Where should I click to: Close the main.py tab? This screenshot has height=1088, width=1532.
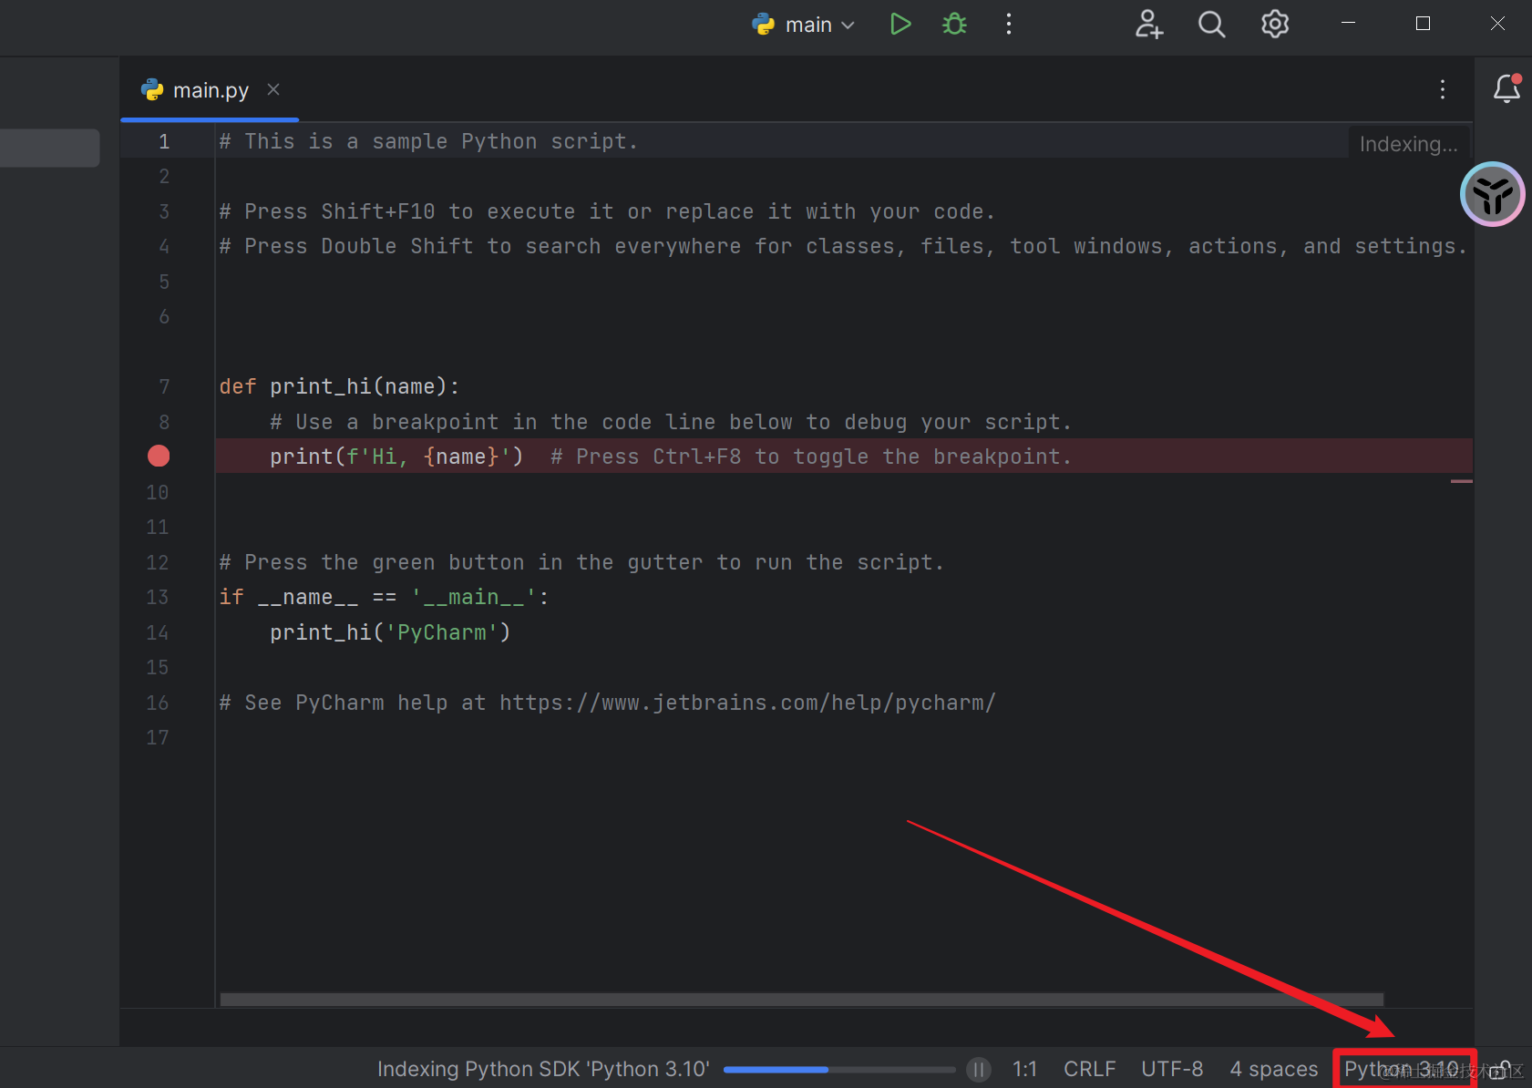click(273, 89)
